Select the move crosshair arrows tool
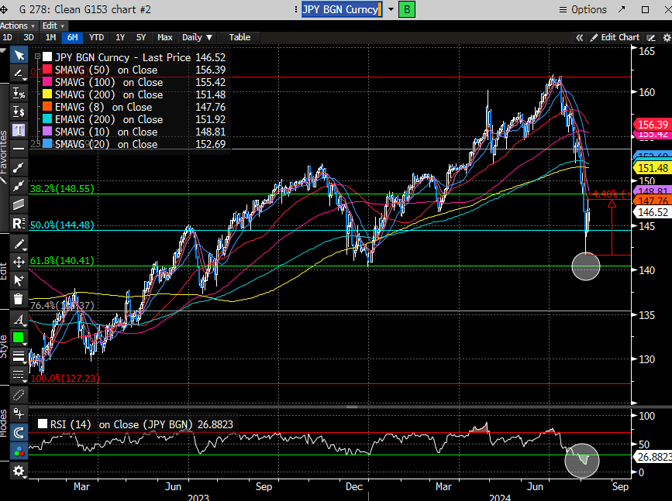 click(19, 262)
